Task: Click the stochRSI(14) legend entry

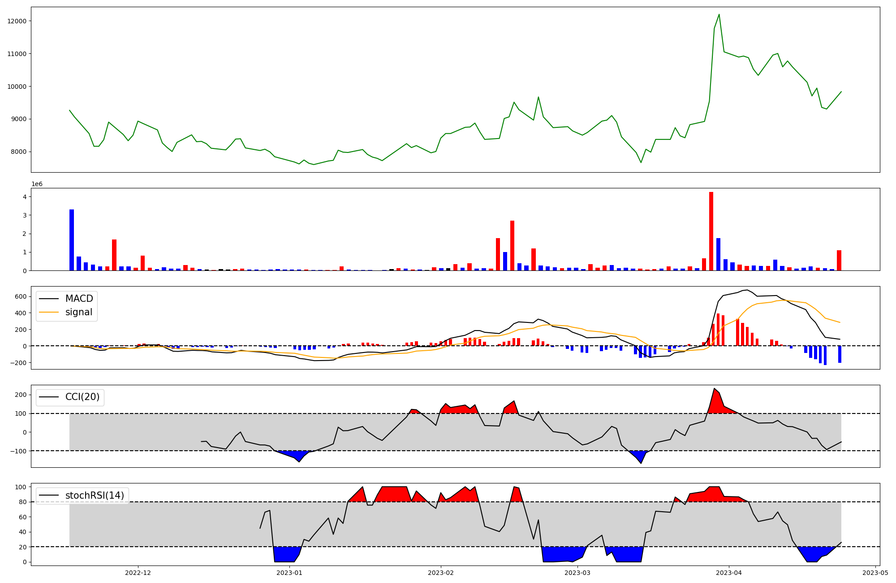Action: 95,496
